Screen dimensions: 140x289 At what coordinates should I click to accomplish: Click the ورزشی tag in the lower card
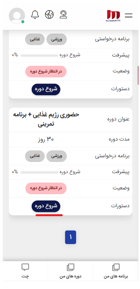tap(57, 156)
